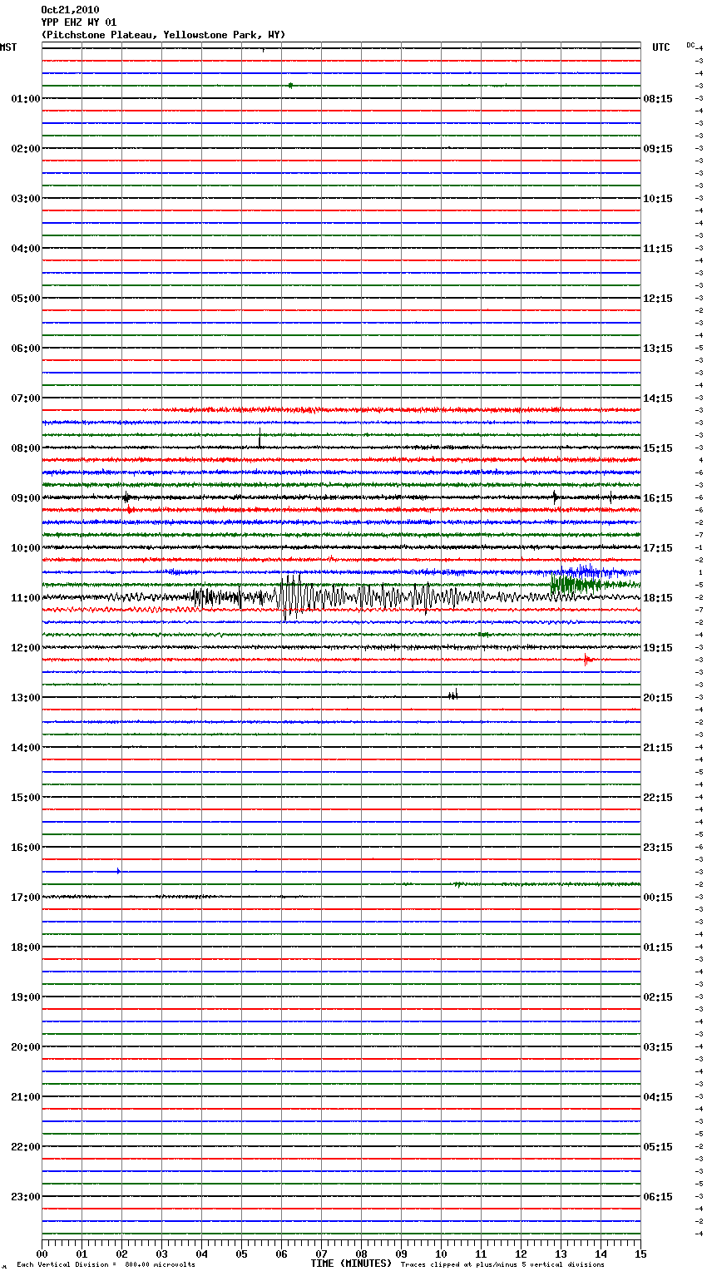Click the small black event on the 13:00 trace
Screen dimensions: 707x1276
click(453, 695)
